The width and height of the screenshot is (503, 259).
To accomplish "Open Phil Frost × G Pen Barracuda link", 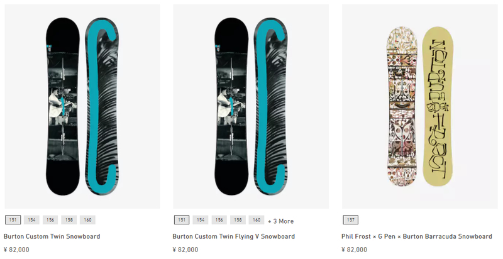I will click(417, 236).
